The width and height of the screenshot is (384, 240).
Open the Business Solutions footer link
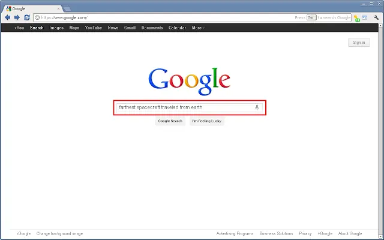point(276,233)
